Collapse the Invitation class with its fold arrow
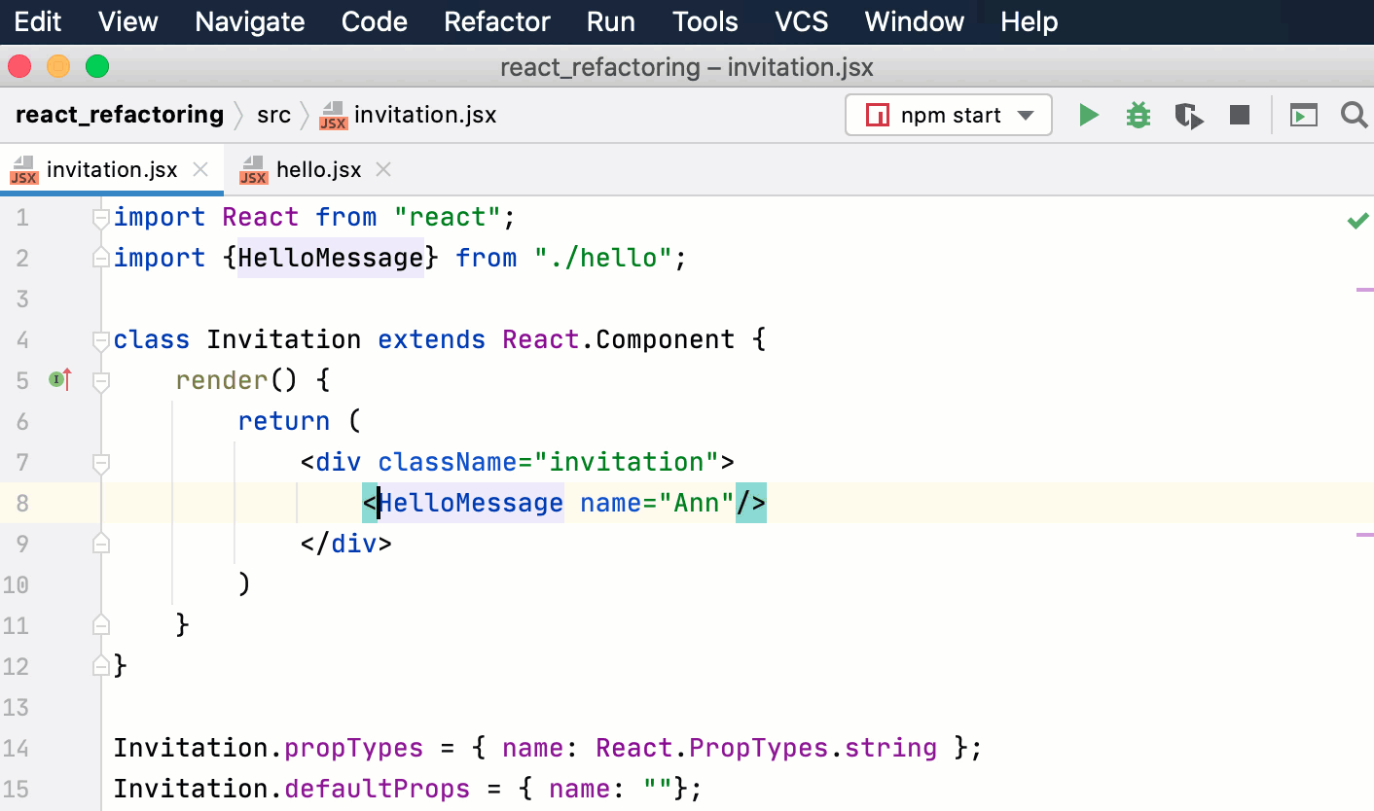The image size is (1374, 811). click(100, 339)
